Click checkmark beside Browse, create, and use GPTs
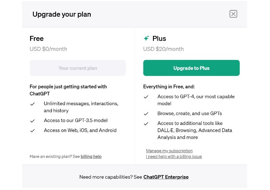This screenshot has height=190, width=270. (x=146, y=114)
